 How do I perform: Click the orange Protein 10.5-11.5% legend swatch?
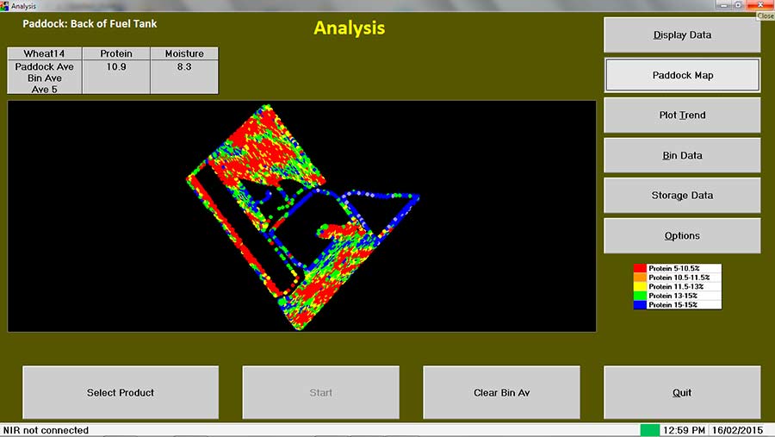click(640, 278)
